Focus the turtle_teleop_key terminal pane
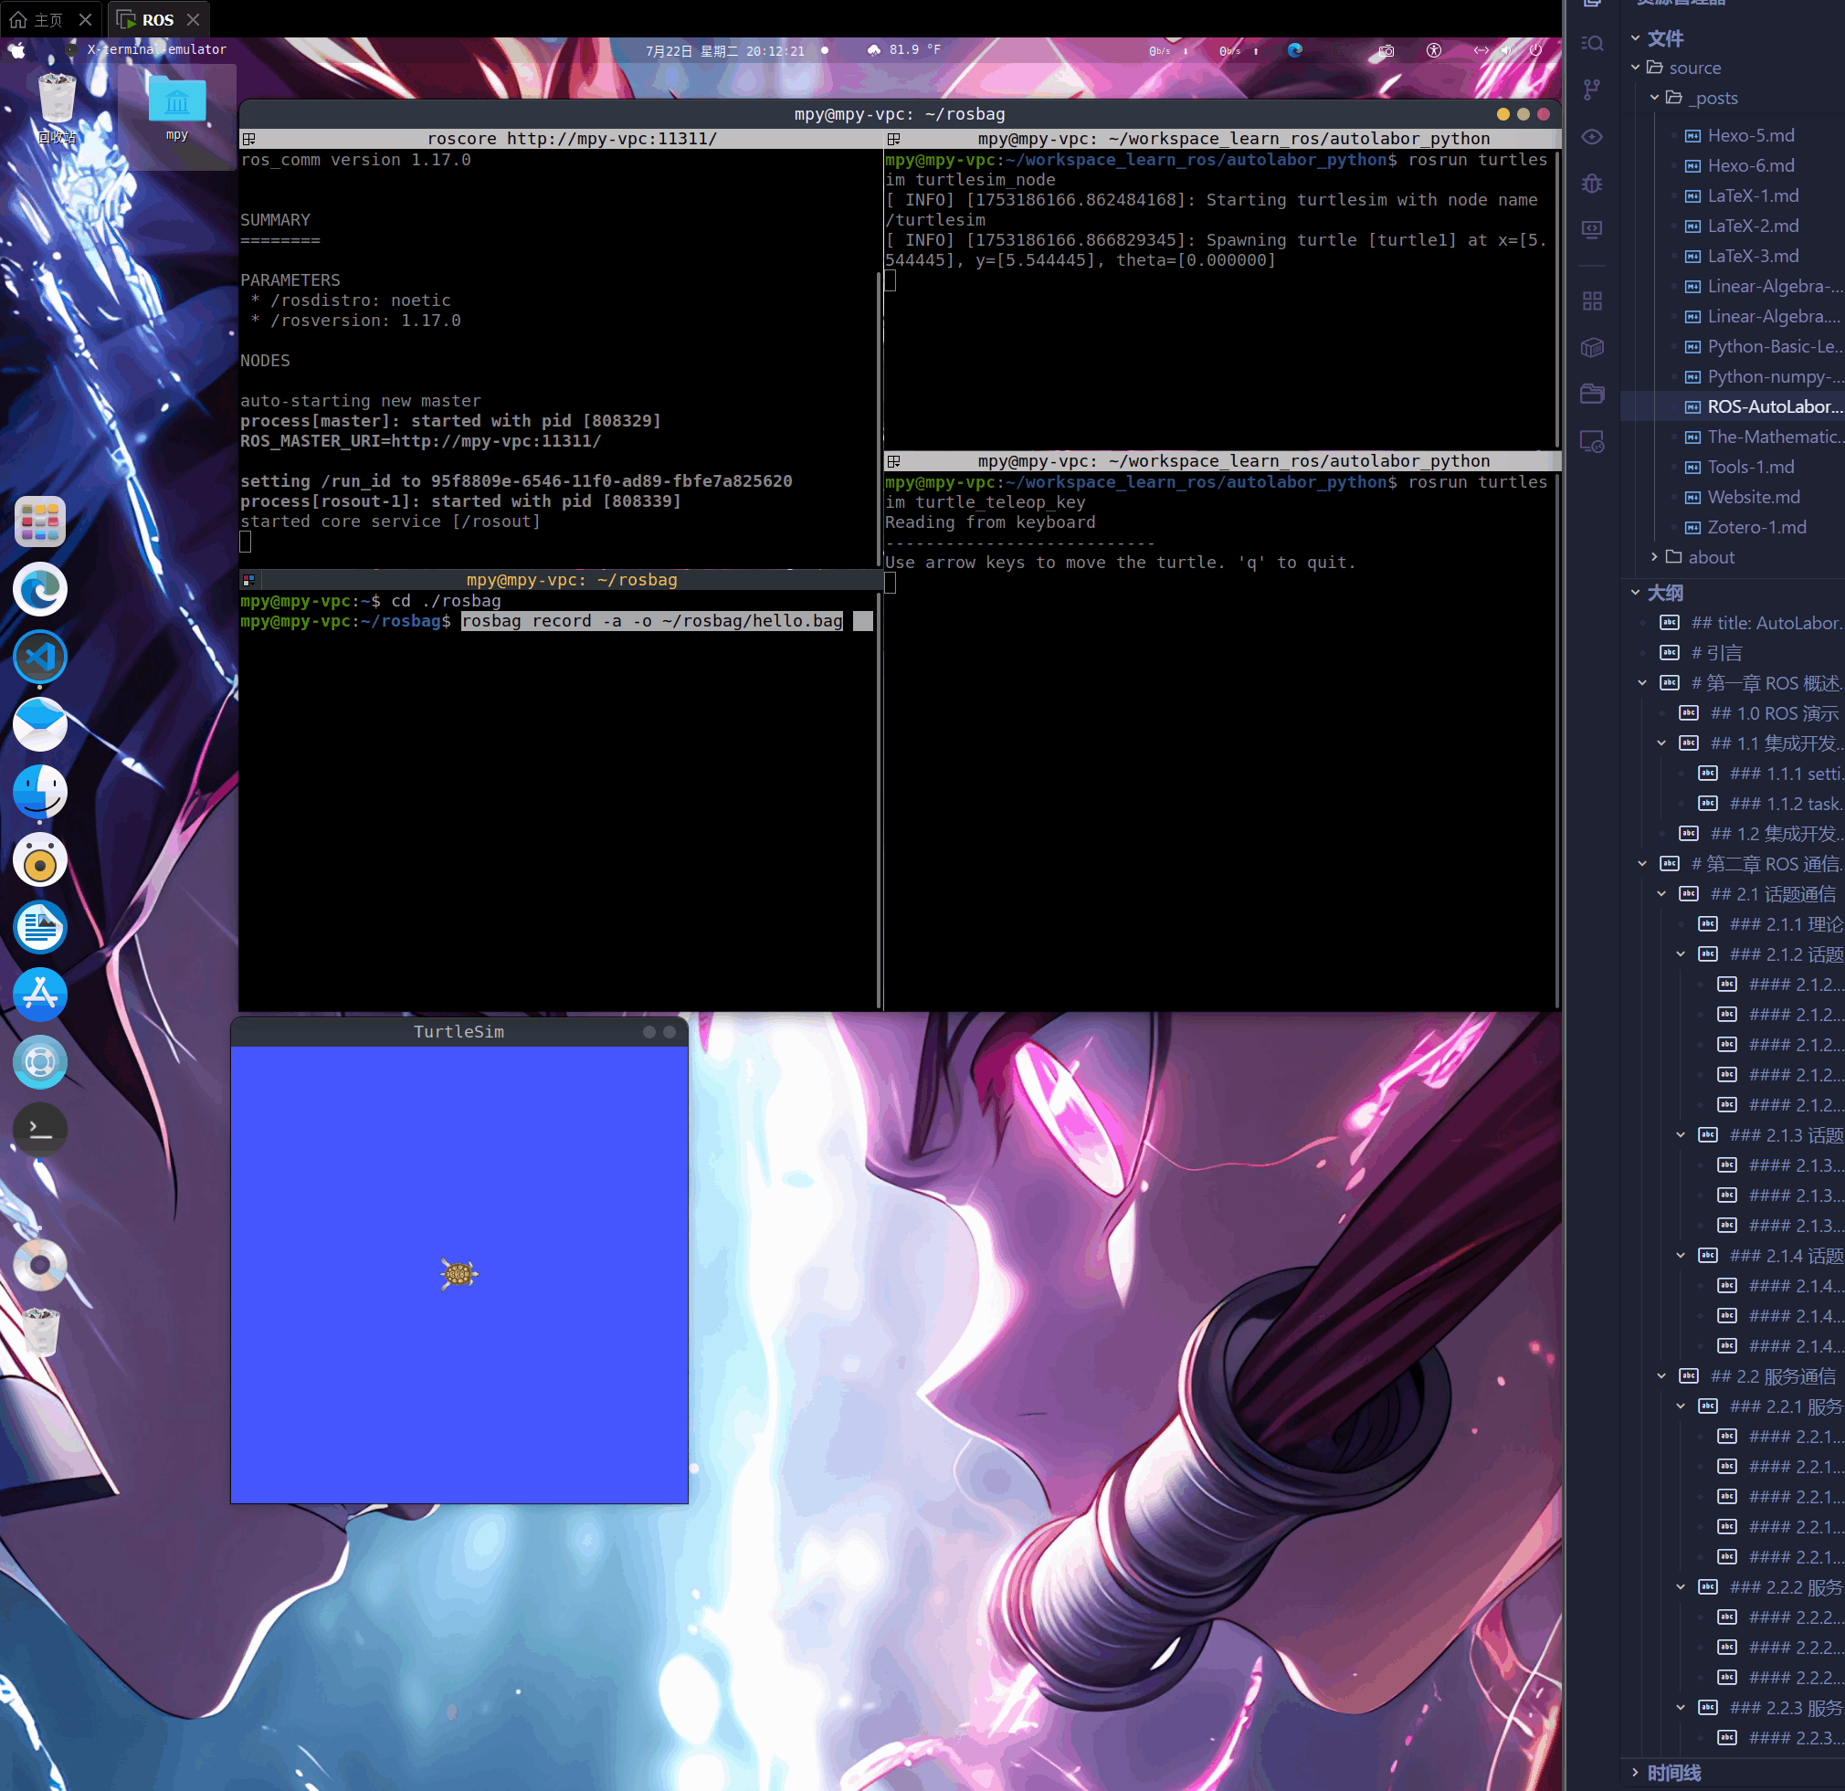Screen dimensions: 1845x1791 [1219, 753]
